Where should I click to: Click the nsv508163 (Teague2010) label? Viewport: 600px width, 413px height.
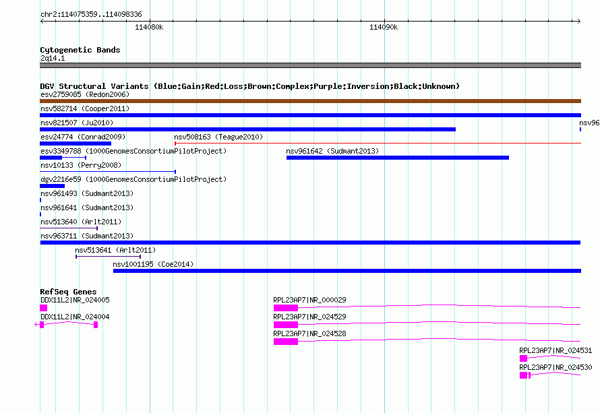tap(218, 137)
